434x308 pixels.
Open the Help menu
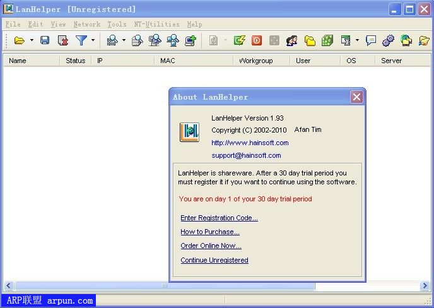point(194,25)
